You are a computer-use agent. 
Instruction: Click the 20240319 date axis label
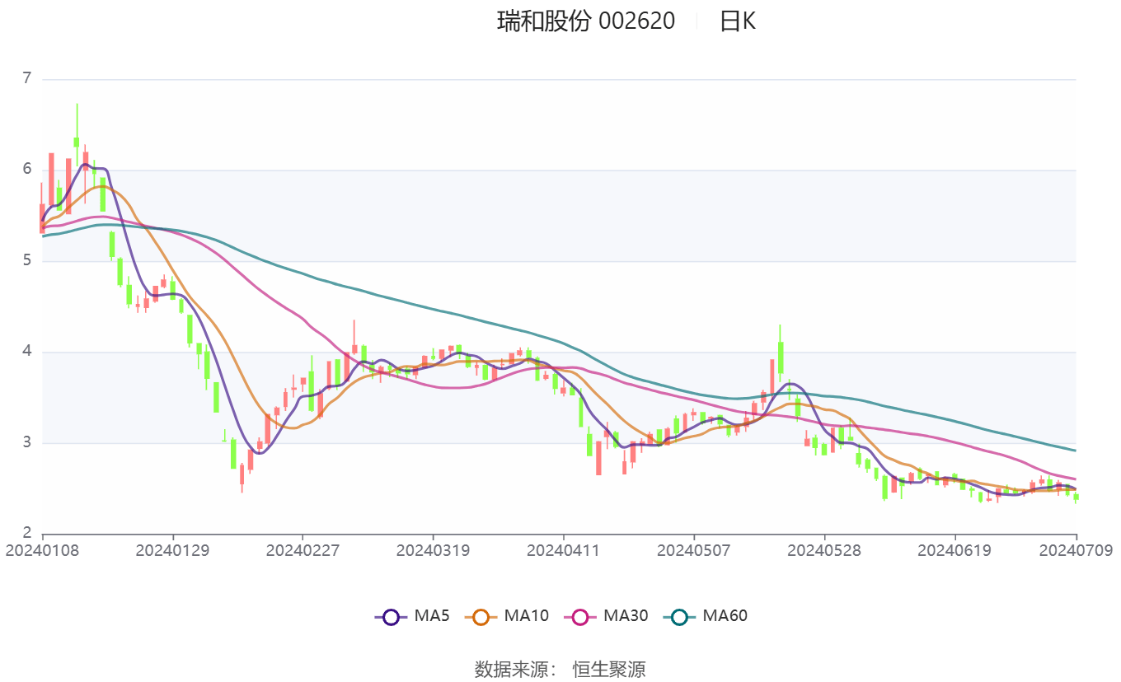click(433, 550)
